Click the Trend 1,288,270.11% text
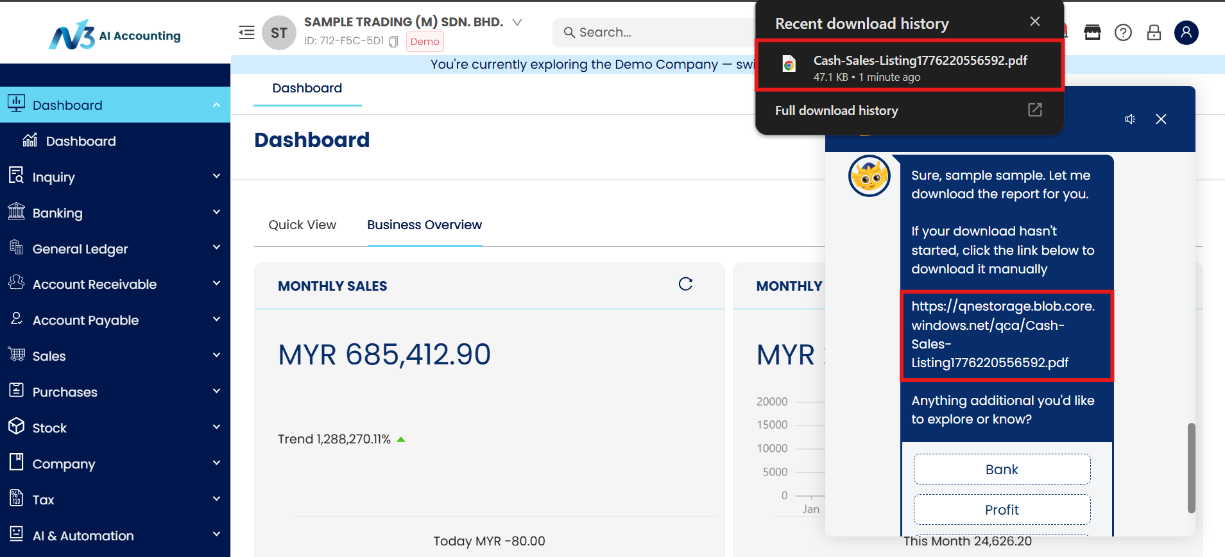1225x557 pixels. pos(334,440)
